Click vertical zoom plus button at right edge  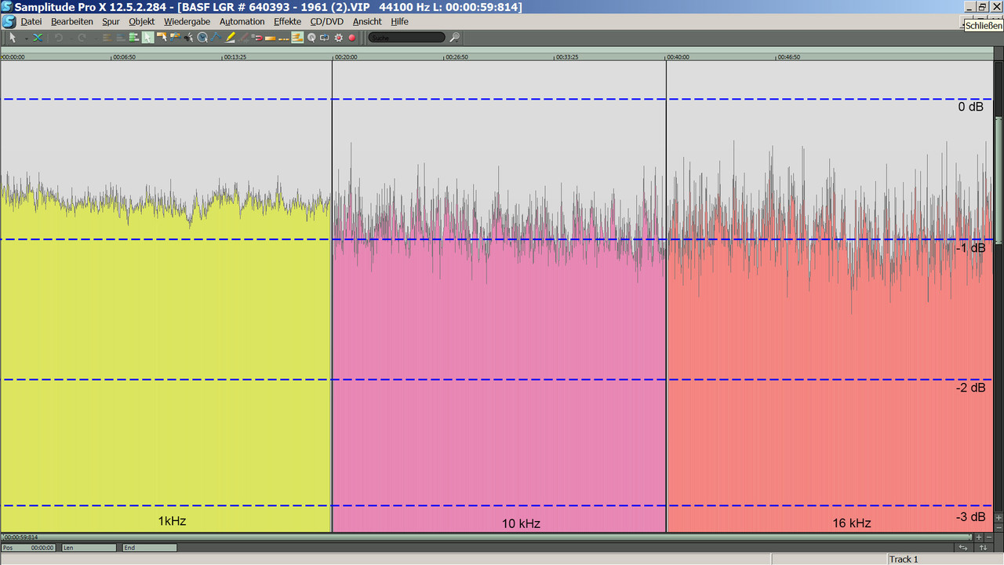(998, 517)
